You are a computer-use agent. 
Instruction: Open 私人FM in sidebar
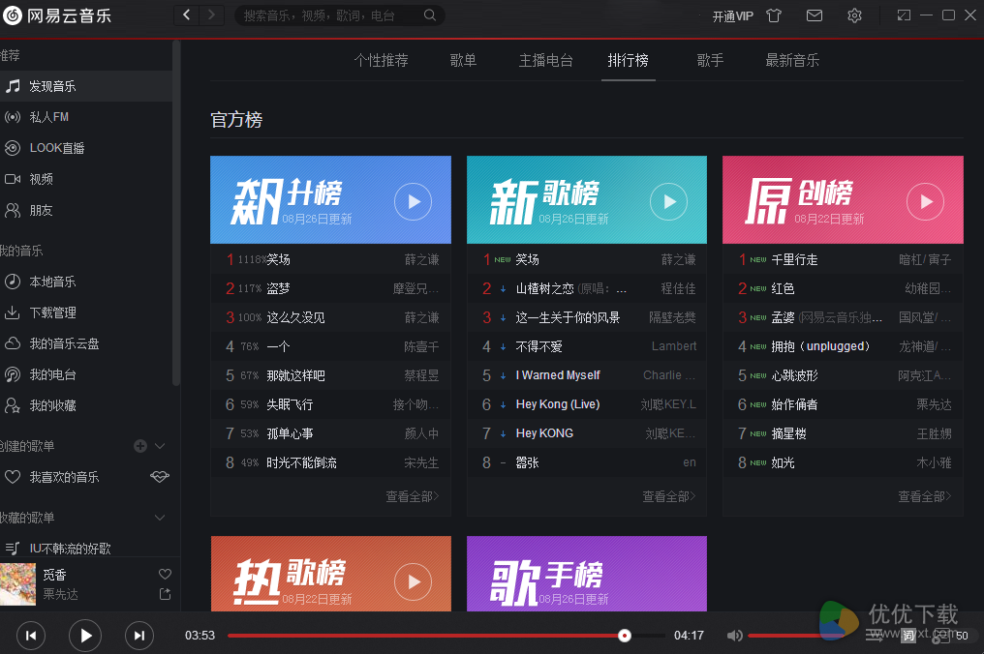click(x=86, y=117)
